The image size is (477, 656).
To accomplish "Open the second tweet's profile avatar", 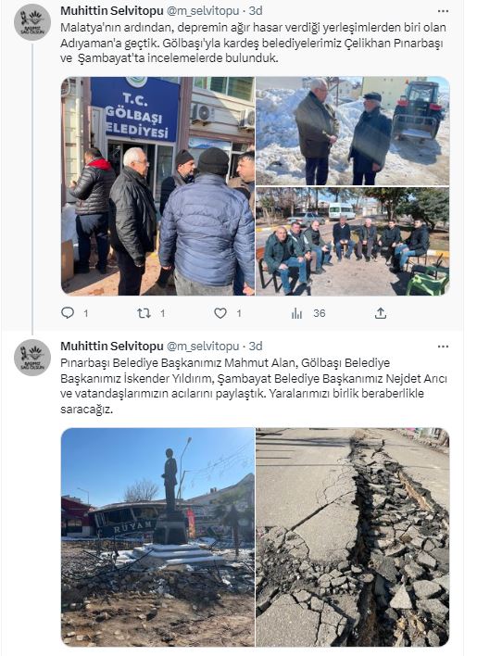I will tap(32, 358).
